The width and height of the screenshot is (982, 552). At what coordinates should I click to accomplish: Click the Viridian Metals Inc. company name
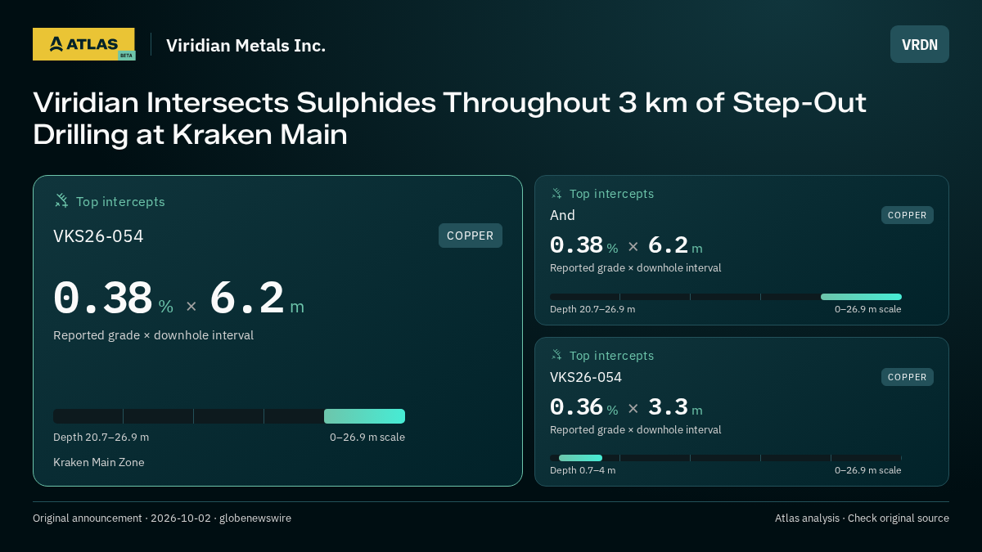245,45
